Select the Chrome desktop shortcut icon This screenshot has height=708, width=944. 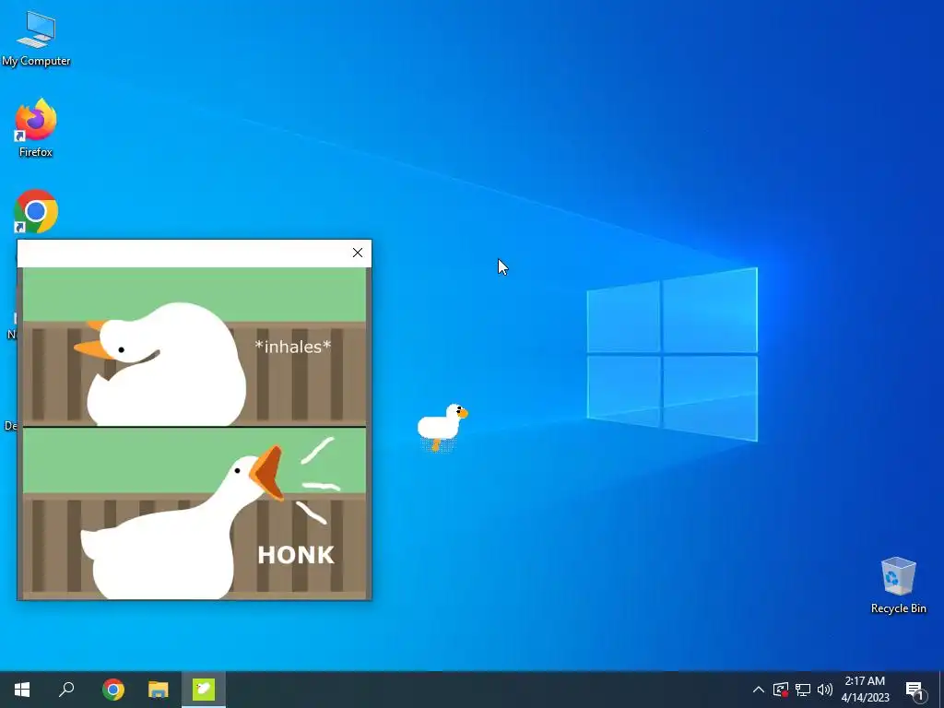tap(36, 211)
